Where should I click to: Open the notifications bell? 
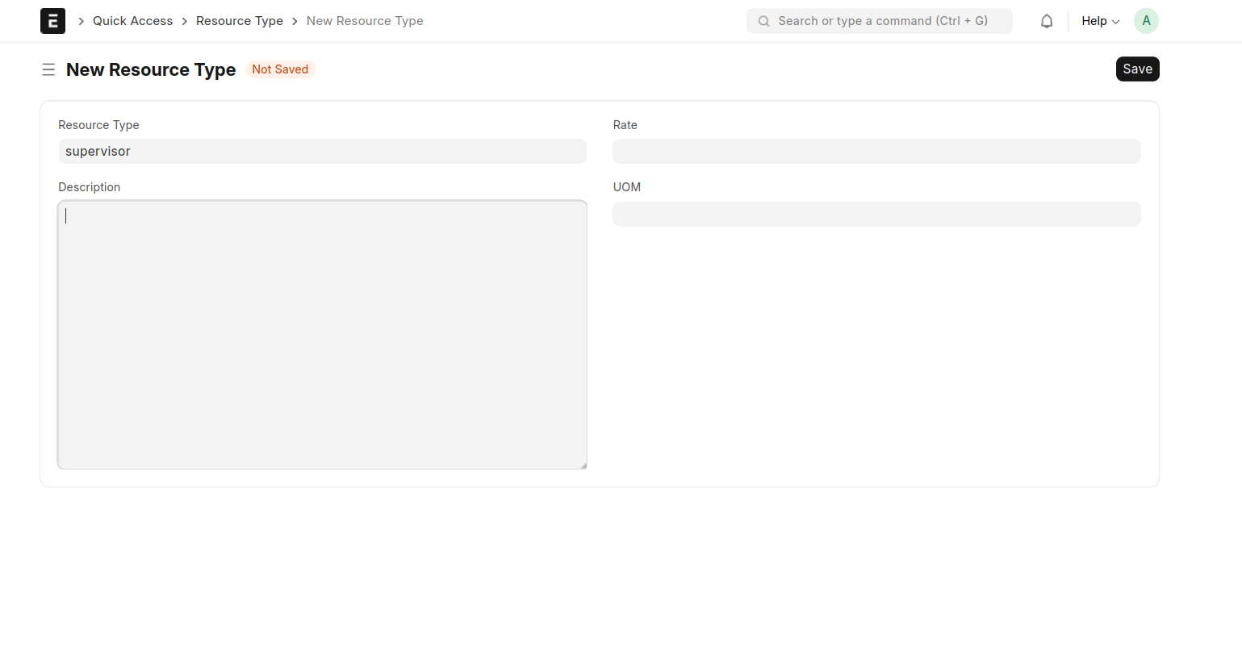click(x=1046, y=21)
